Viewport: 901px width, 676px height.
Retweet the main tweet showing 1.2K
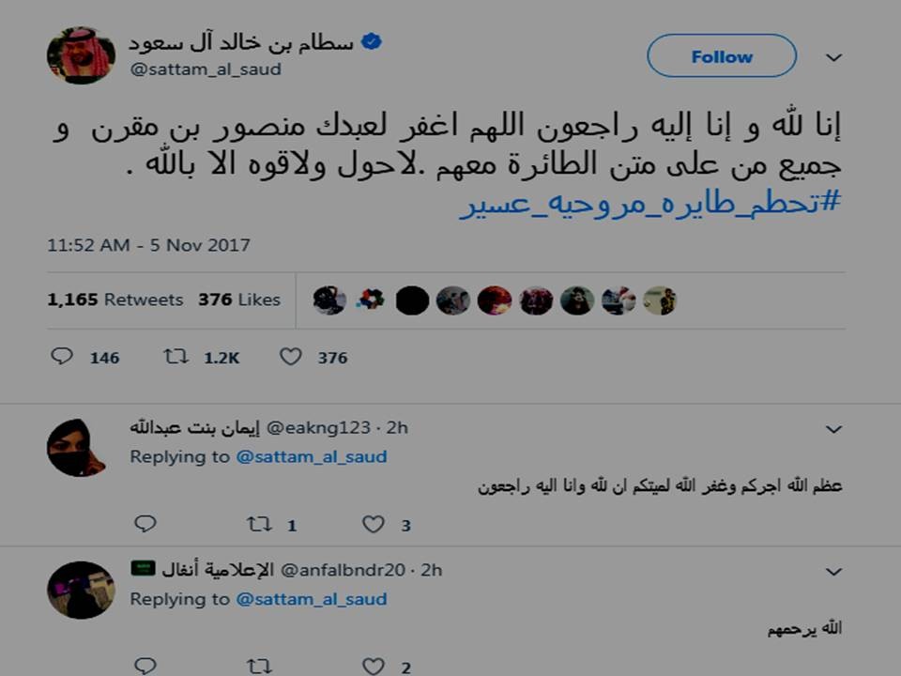176,357
